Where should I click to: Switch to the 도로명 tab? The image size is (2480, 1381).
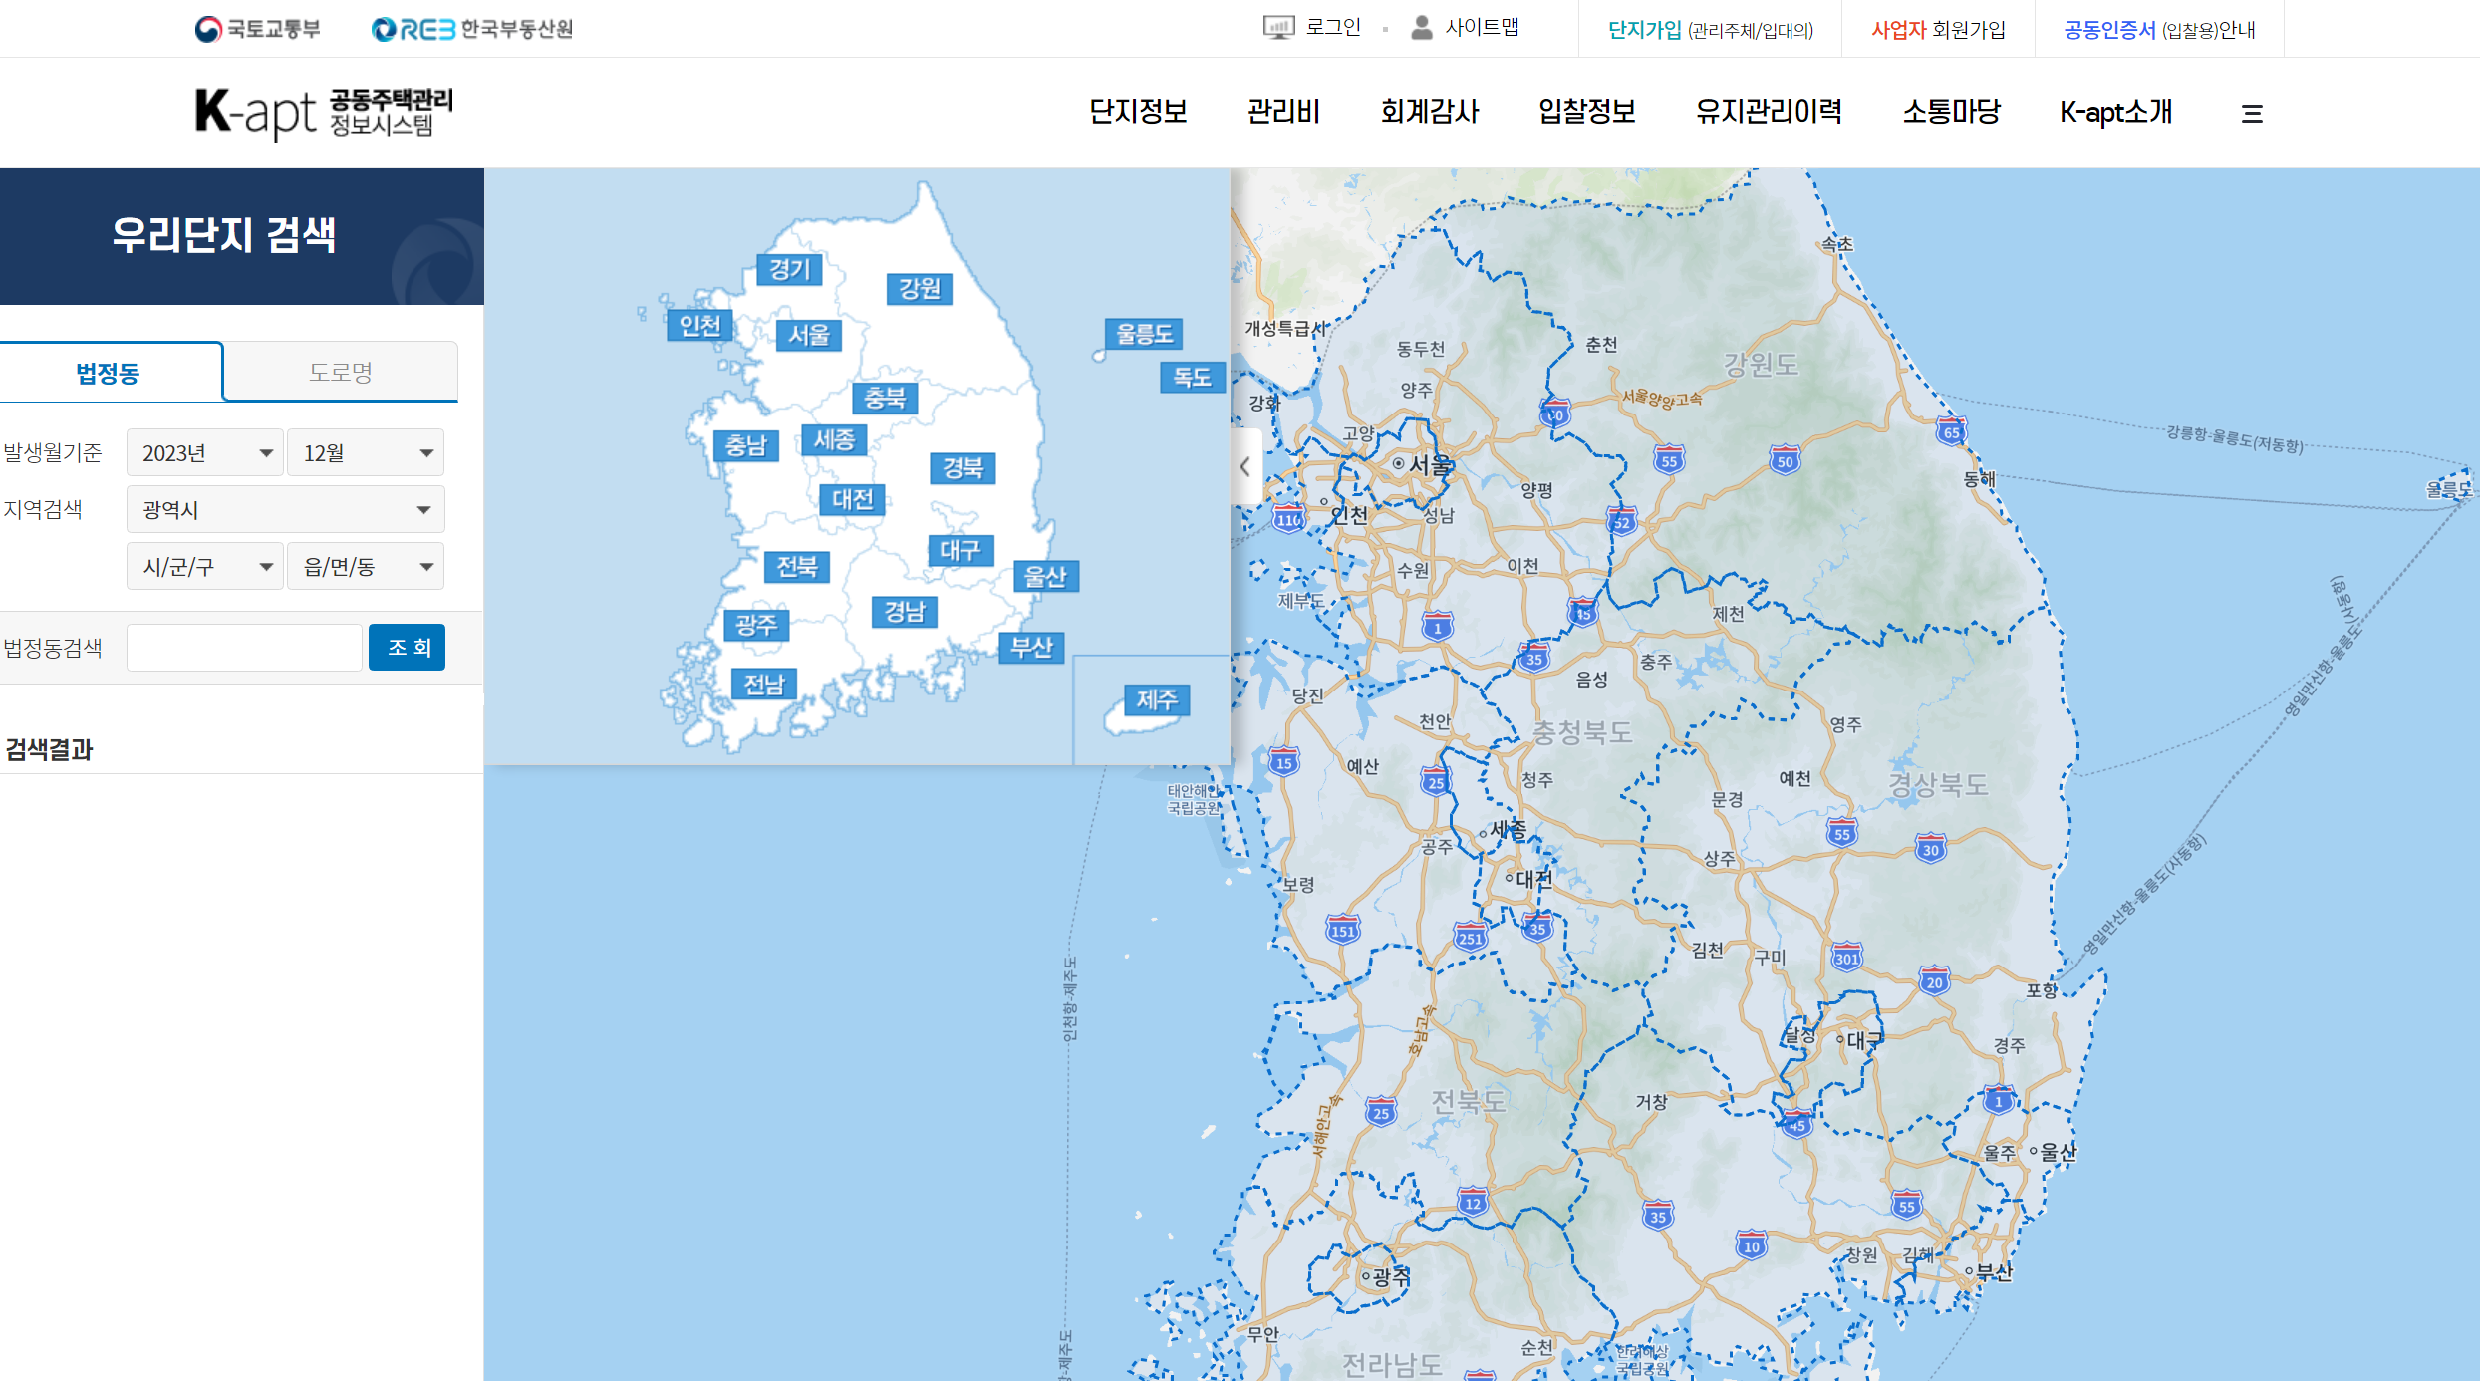(x=340, y=372)
